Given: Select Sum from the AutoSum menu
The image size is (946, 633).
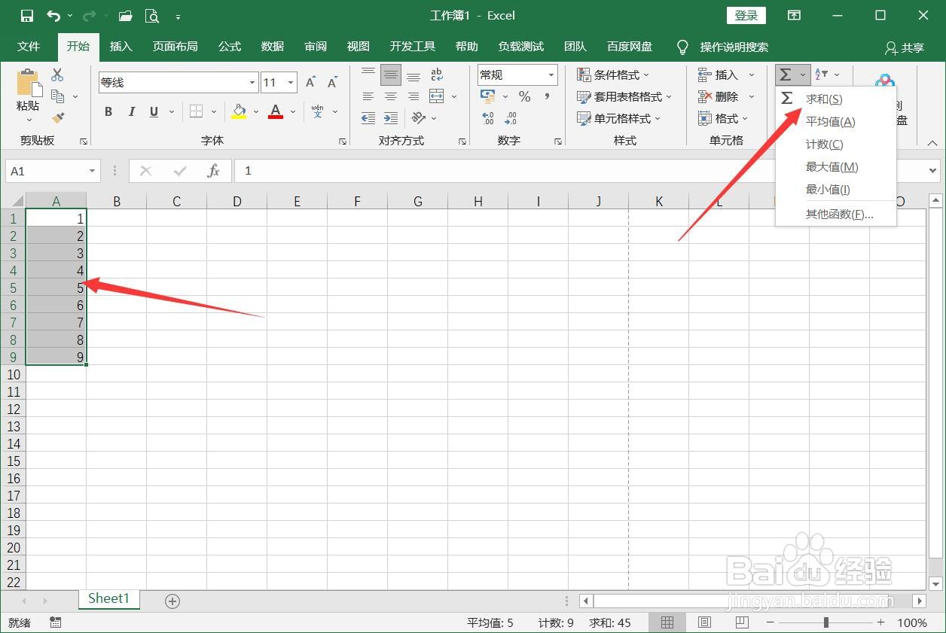Looking at the screenshot, I should pos(824,99).
